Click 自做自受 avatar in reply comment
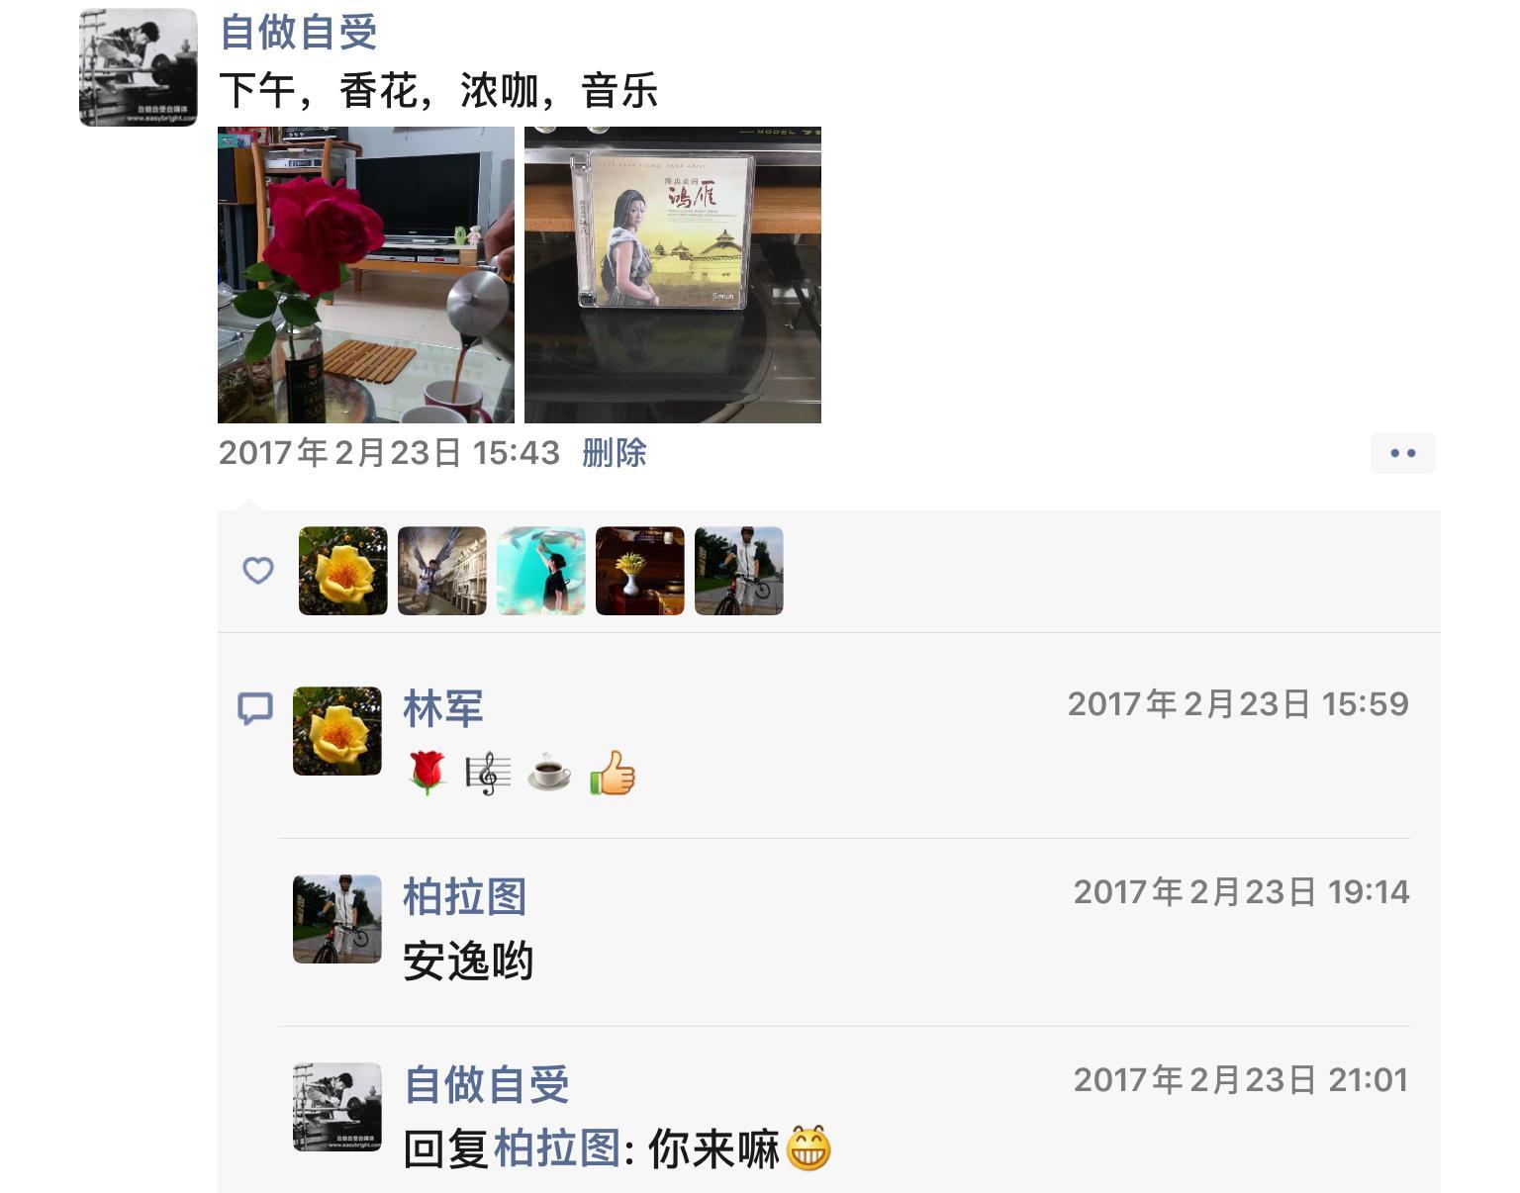 pyautogui.click(x=337, y=1107)
